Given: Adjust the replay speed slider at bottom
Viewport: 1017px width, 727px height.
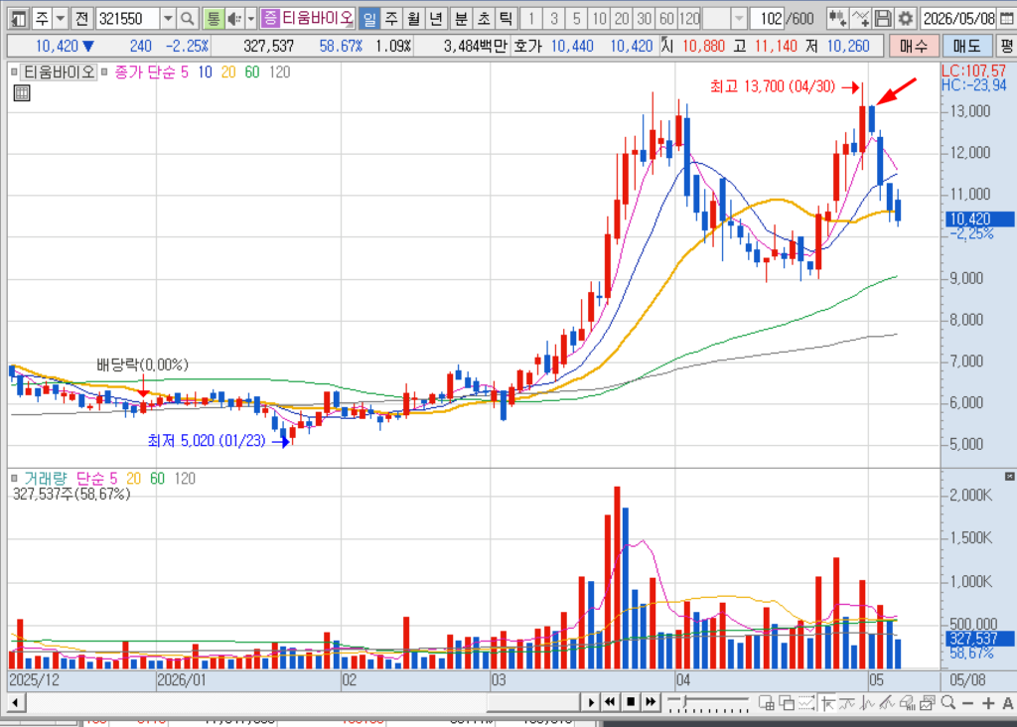Looking at the screenshot, I should (x=708, y=703).
